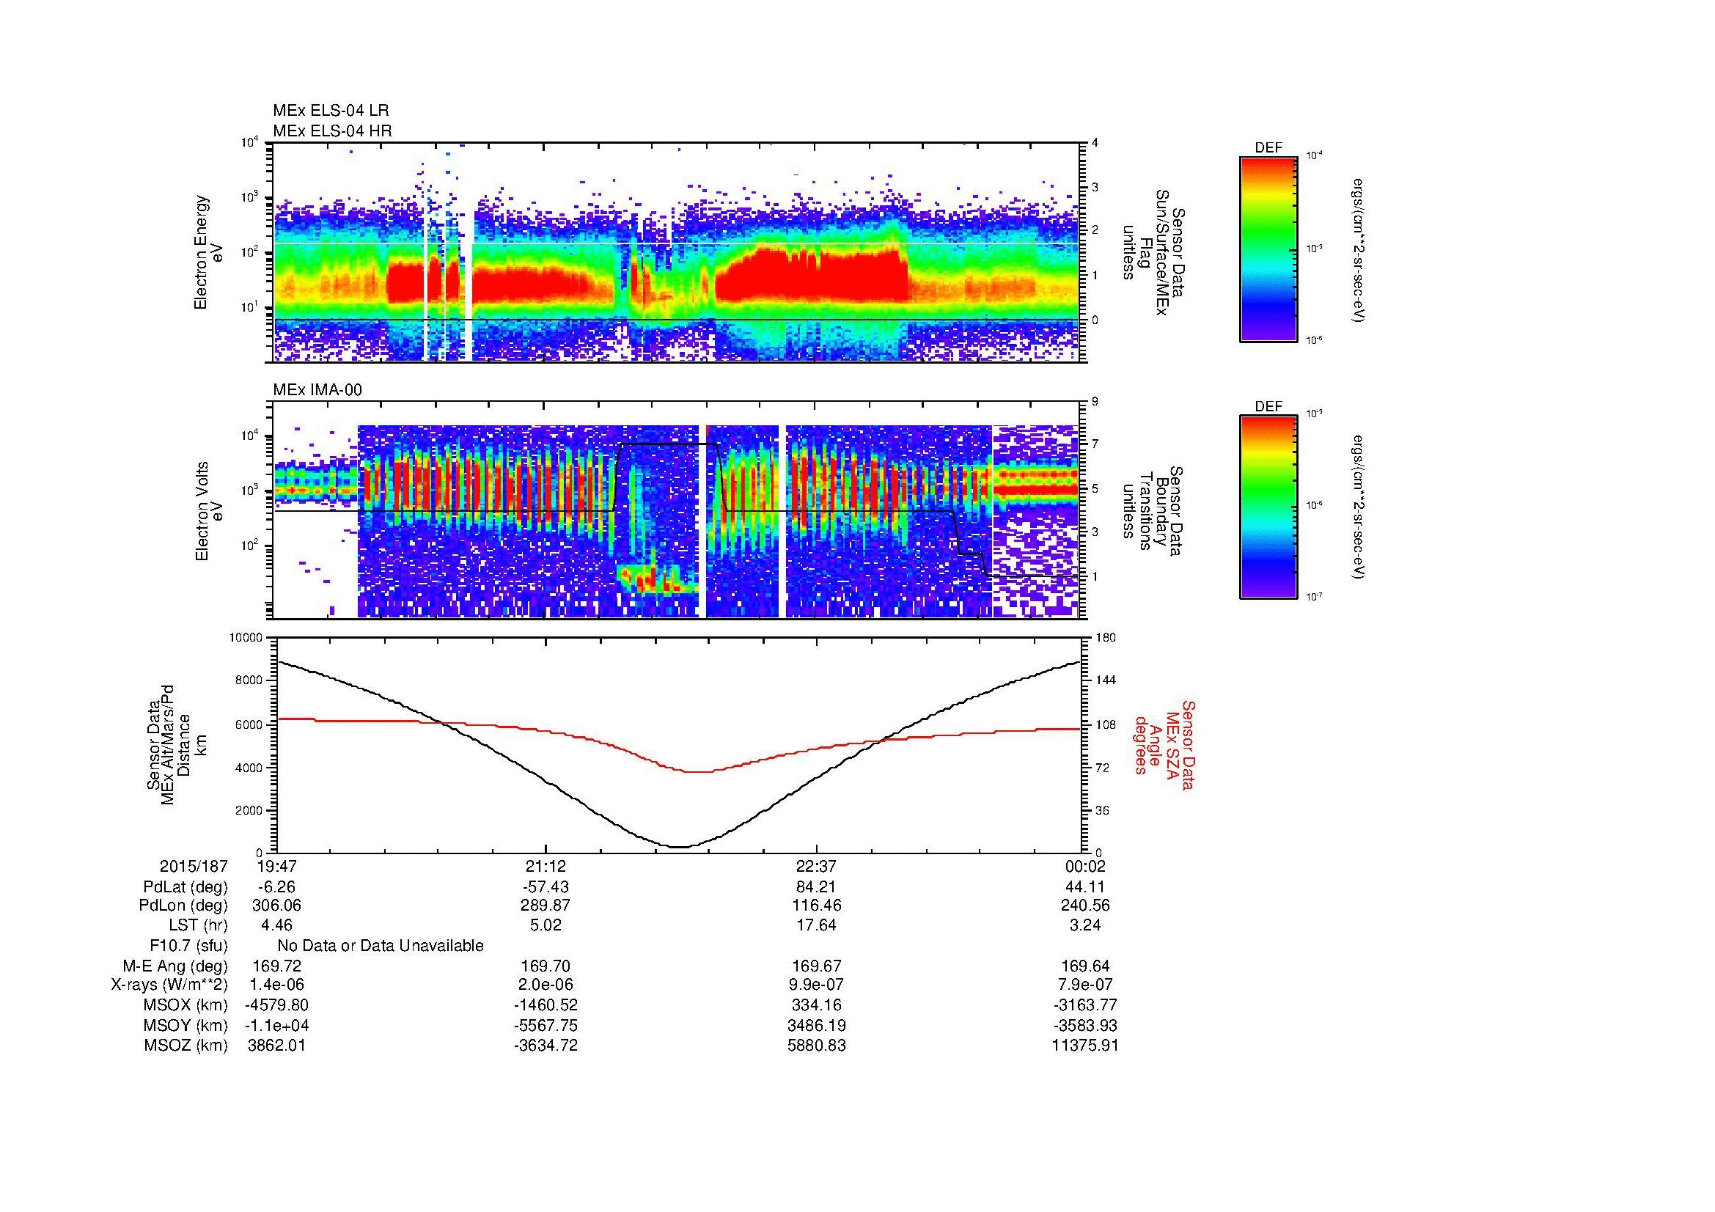The width and height of the screenshot is (1715, 1212).
Task: Click the time tick label '22:37'
Action: pos(816,866)
